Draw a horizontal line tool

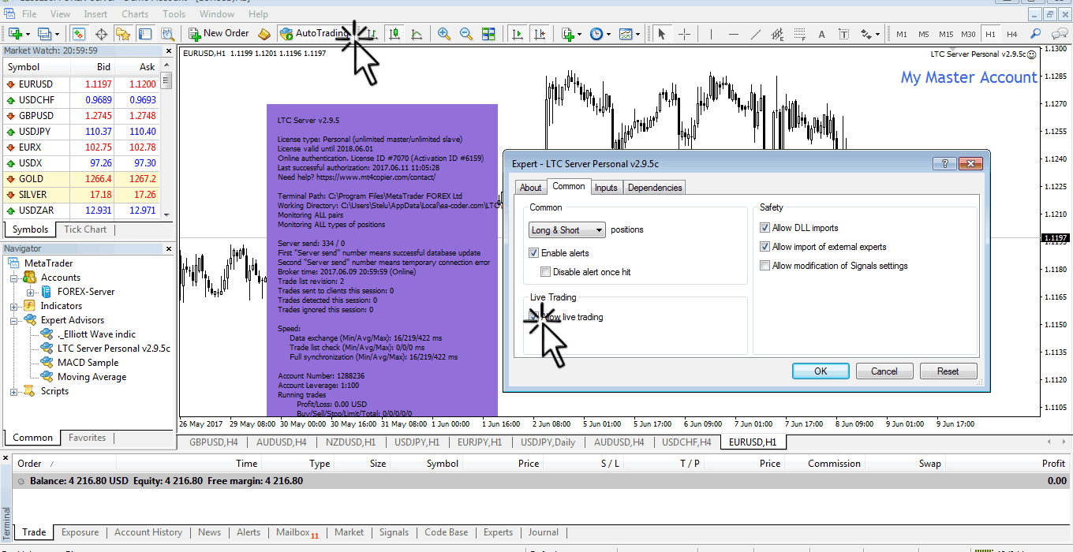(734, 34)
